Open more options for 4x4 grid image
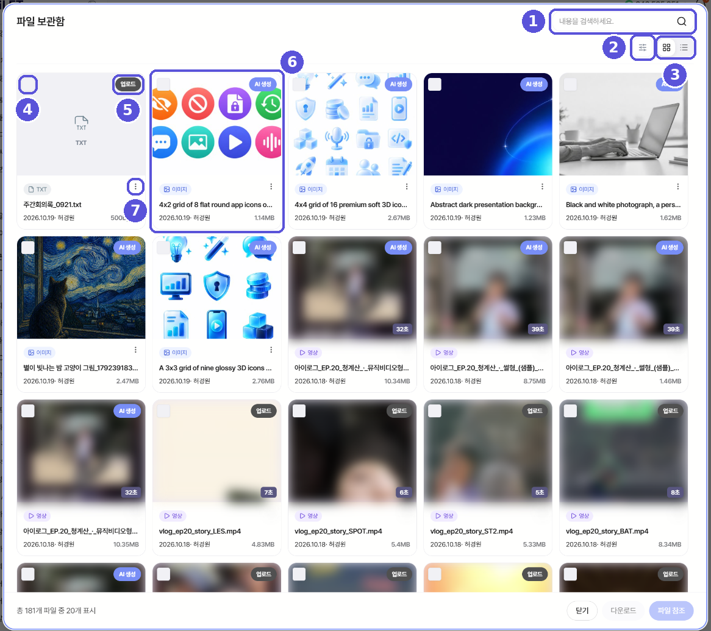 [x=406, y=186]
